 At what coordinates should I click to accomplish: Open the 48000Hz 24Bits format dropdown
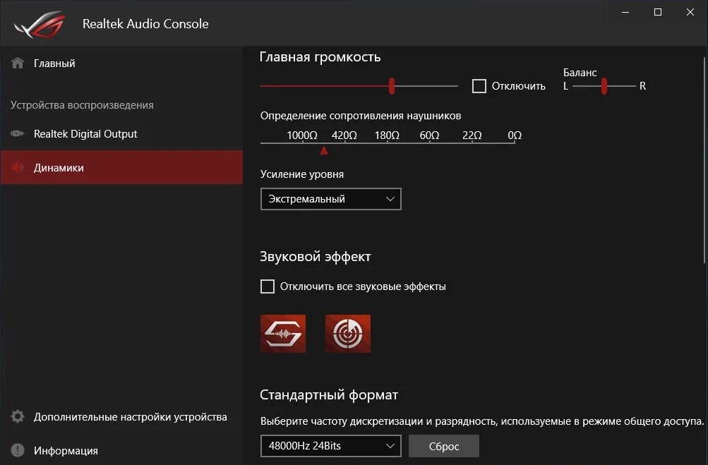pyautogui.click(x=331, y=446)
